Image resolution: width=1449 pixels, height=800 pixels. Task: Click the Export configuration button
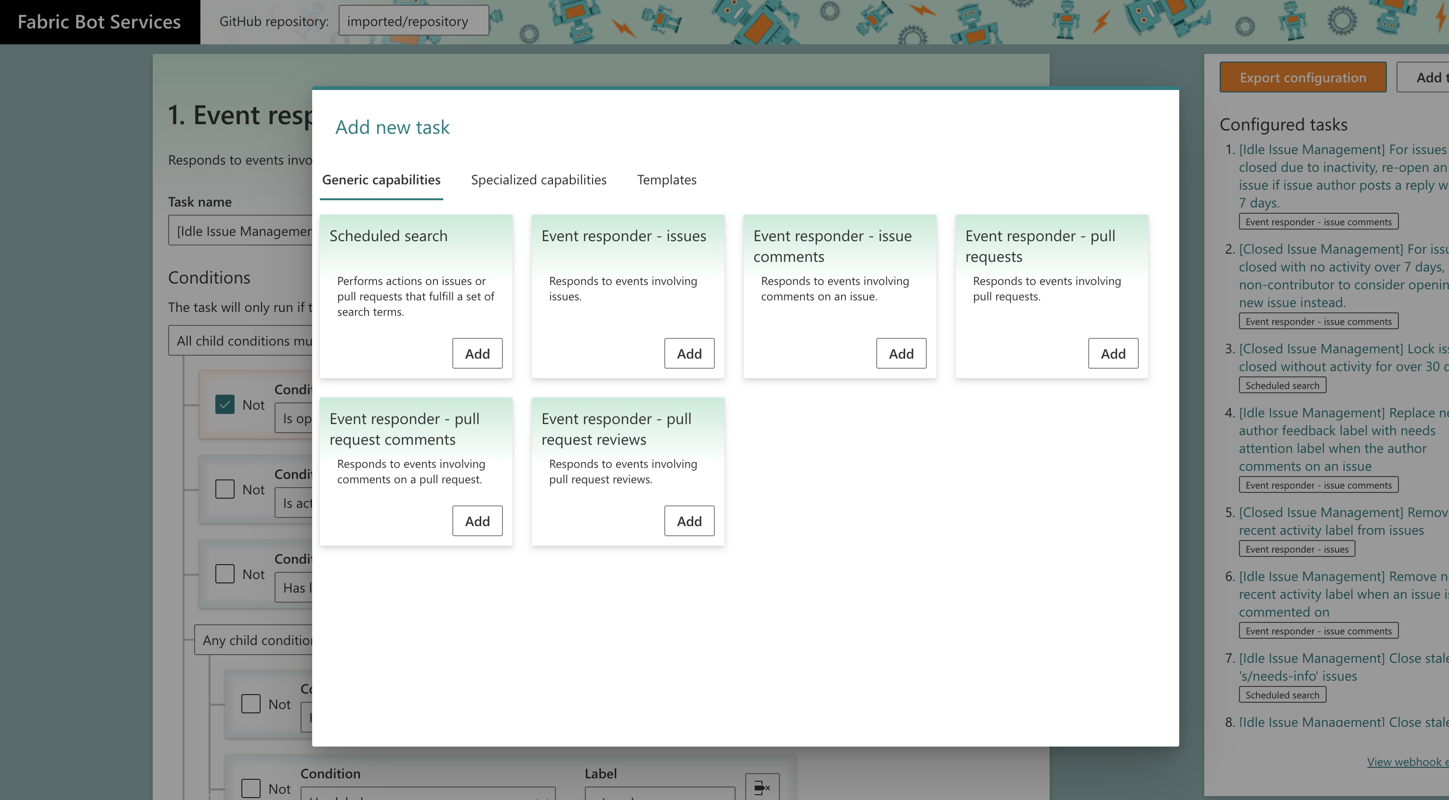pos(1301,77)
